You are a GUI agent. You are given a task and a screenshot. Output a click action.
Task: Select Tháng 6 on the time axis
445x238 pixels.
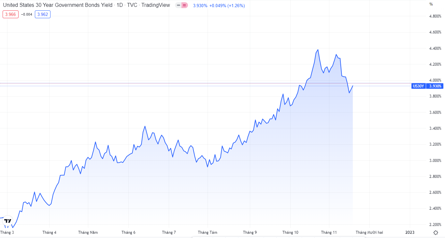coord(128,232)
